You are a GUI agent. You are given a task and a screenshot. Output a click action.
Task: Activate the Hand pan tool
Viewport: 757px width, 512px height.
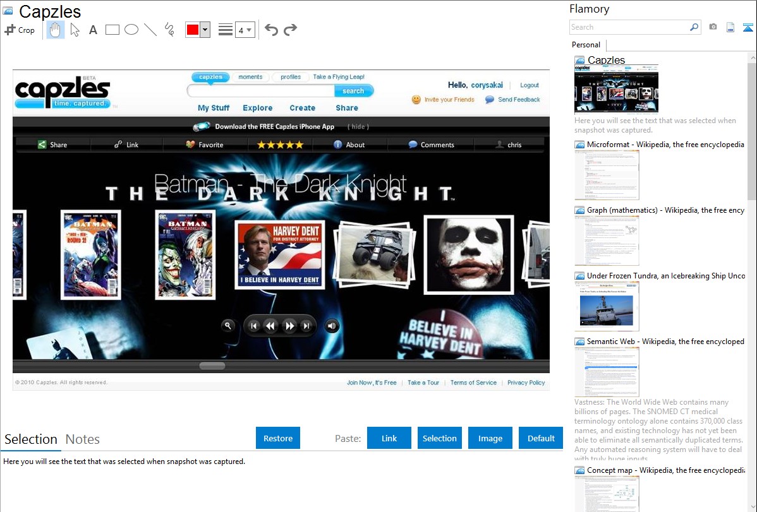(x=55, y=30)
